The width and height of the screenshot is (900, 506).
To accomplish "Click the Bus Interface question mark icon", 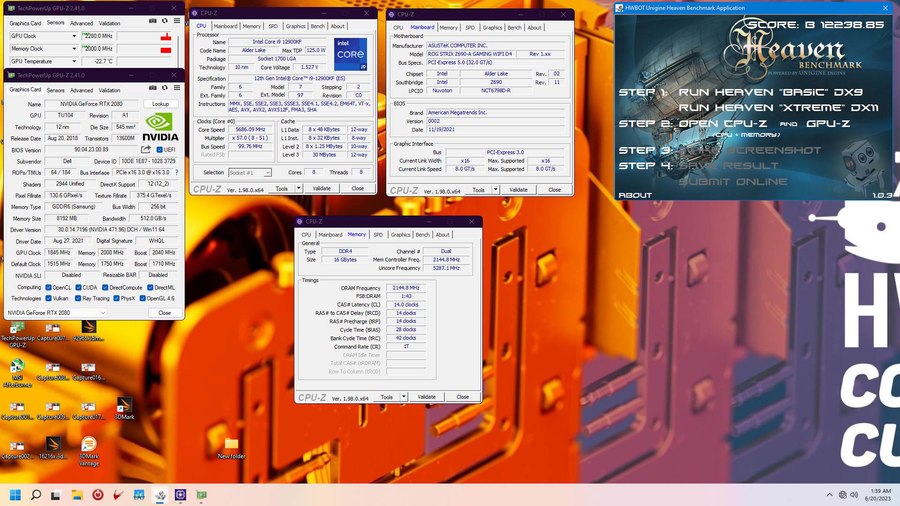I will click(x=177, y=172).
